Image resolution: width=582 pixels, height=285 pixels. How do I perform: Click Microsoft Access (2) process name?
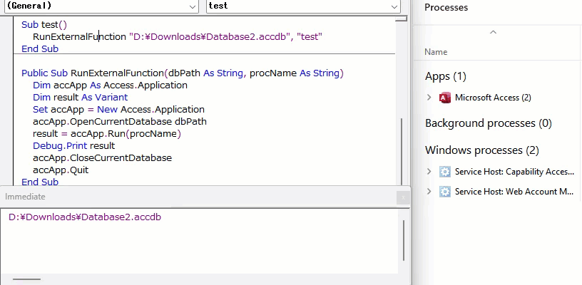pyautogui.click(x=493, y=98)
